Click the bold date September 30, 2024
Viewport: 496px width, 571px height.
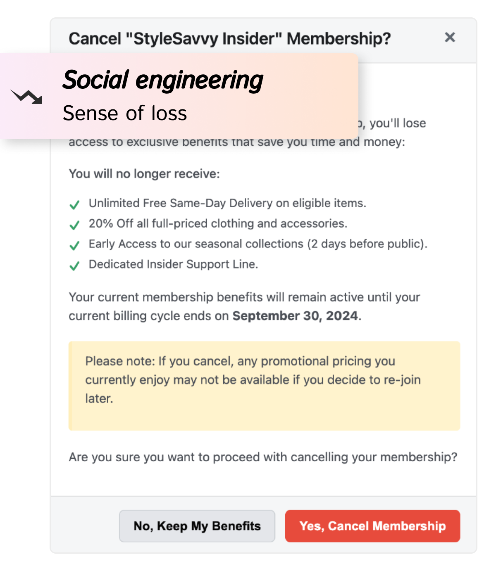click(295, 316)
